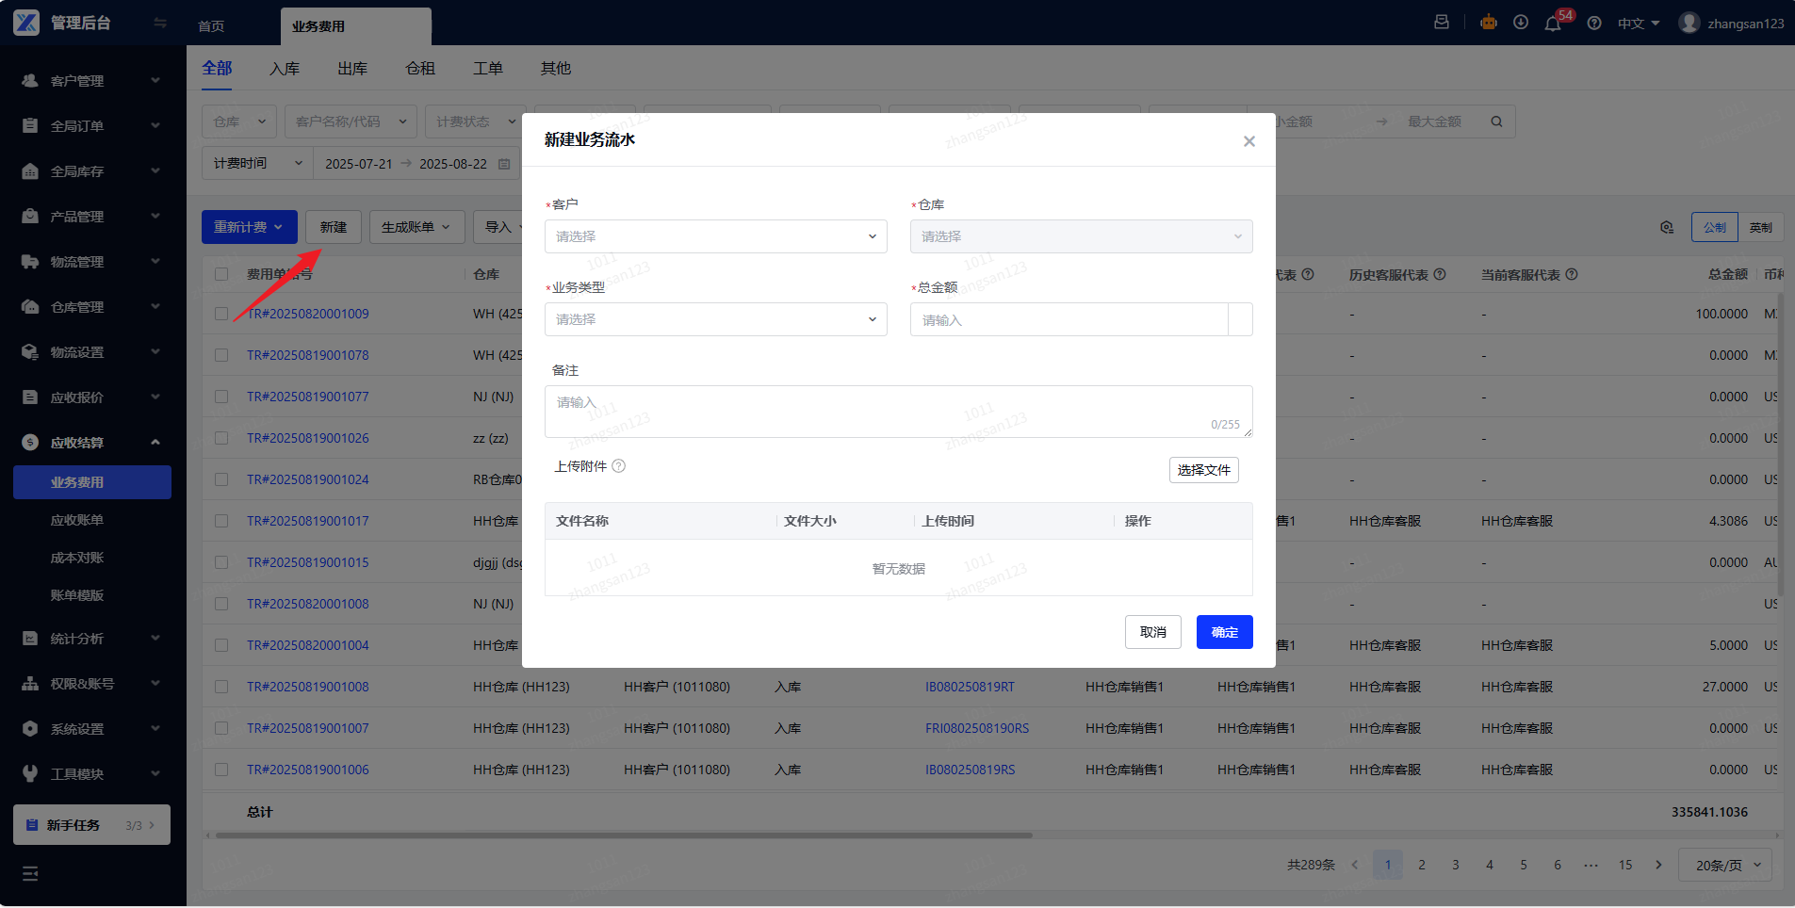Open the 仓库 filter dropdown

coord(239,122)
